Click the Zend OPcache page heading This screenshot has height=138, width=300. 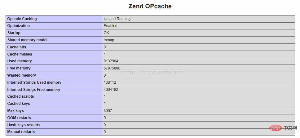point(150,6)
